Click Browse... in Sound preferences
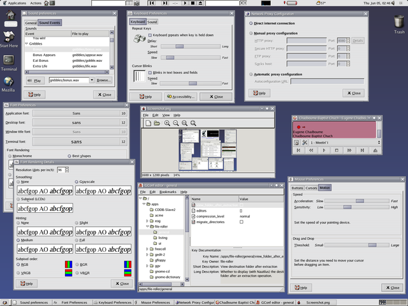408x306 pixels. tap(104, 80)
